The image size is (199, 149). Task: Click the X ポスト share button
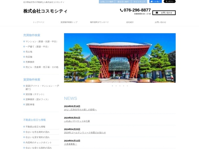169,1
